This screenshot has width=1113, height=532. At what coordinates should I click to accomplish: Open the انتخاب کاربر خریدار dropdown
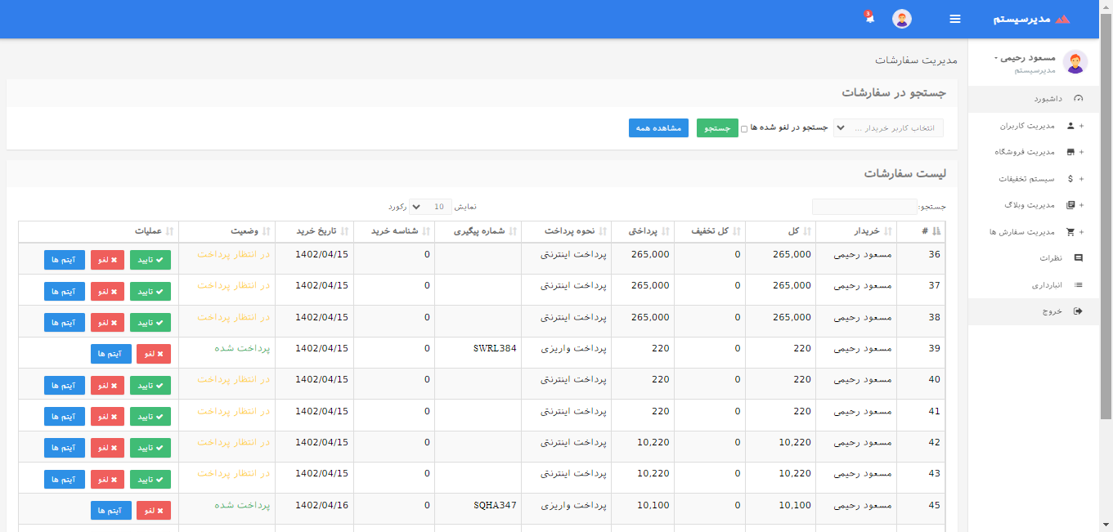[x=888, y=128]
